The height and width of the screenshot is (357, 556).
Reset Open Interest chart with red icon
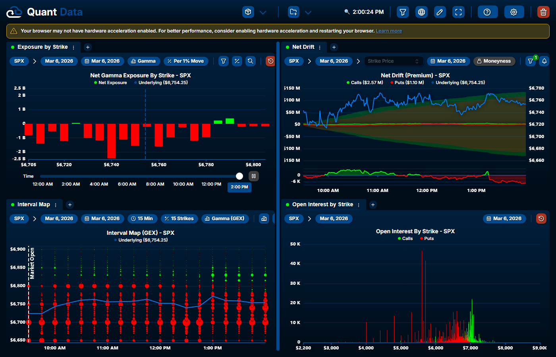(541, 219)
